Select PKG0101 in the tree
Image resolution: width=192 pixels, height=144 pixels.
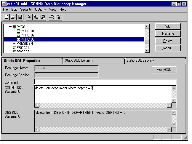[x=28, y=31]
